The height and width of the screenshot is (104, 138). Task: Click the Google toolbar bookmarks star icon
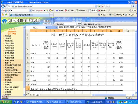[x=57, y=10]
